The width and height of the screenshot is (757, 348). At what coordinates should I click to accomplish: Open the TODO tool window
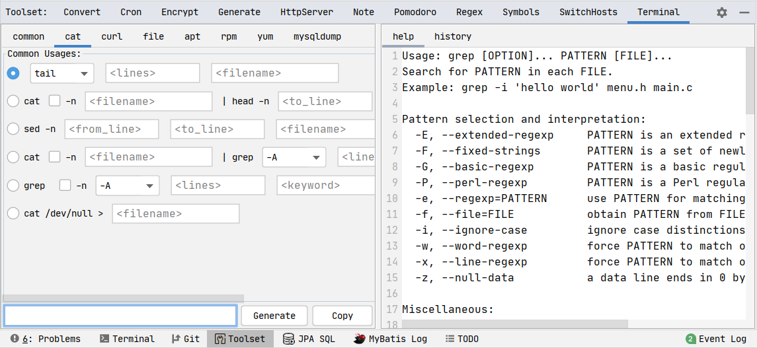(462, 339)
